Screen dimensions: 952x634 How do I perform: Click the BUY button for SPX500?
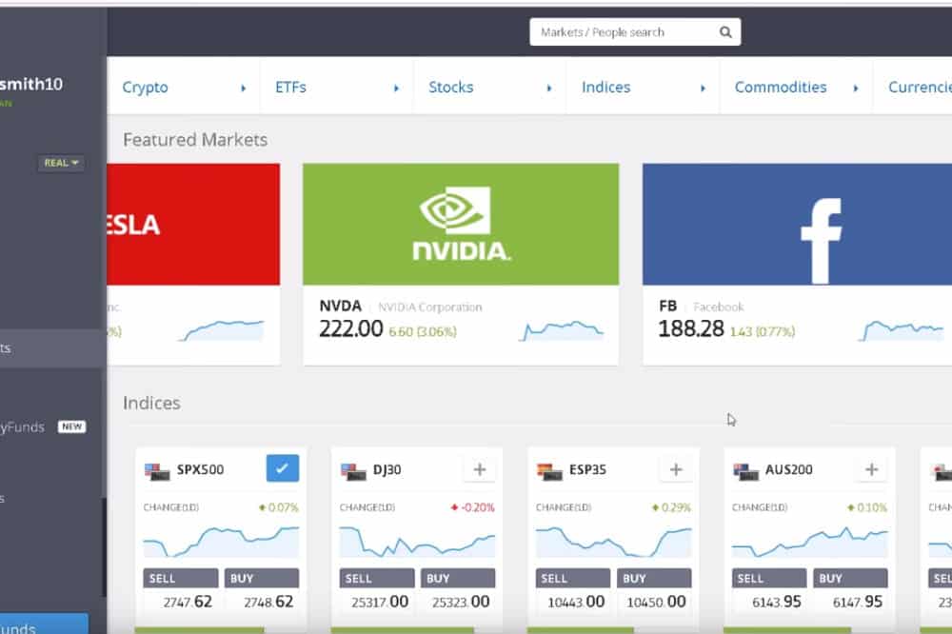coord(262,578)
